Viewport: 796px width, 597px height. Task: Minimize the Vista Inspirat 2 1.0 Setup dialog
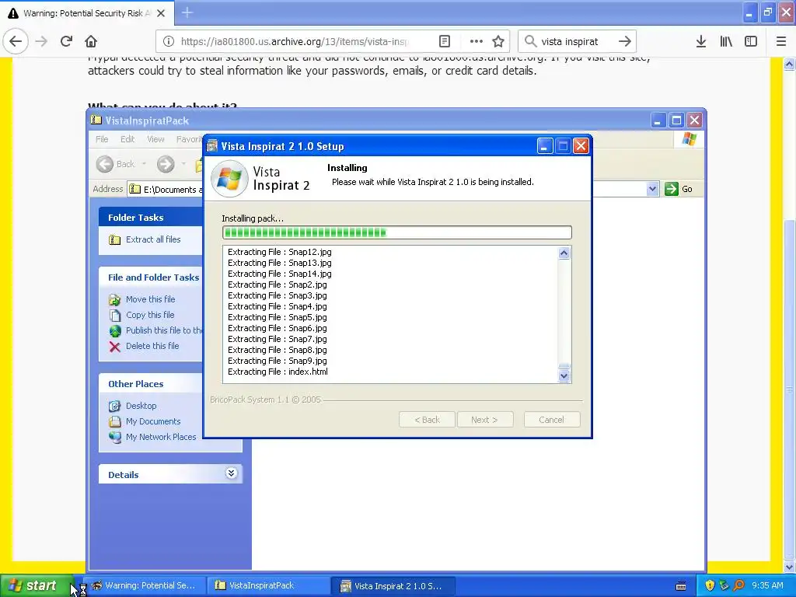pos(544,146)
